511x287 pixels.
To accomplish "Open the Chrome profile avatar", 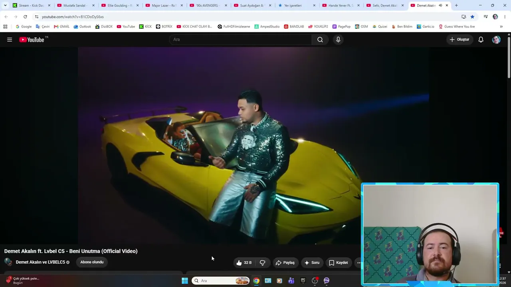I will pyautogui.click(x=495, y=17).
